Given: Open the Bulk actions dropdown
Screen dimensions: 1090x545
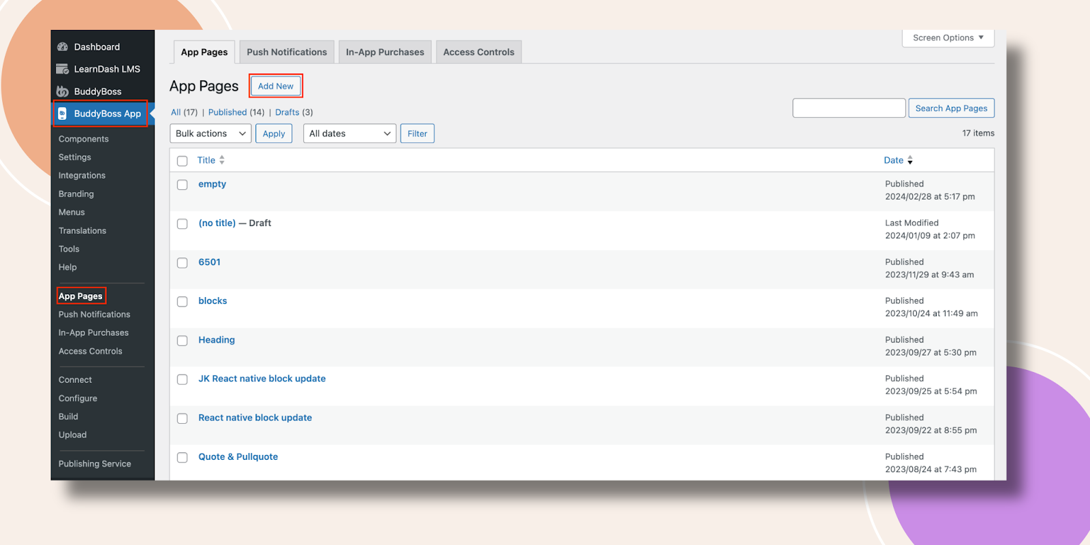Looking at the screenshot, I should tap(211, 134).
